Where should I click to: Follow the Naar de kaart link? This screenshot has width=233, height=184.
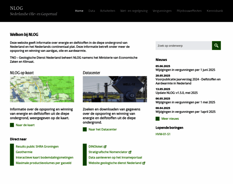click(25, 125)
